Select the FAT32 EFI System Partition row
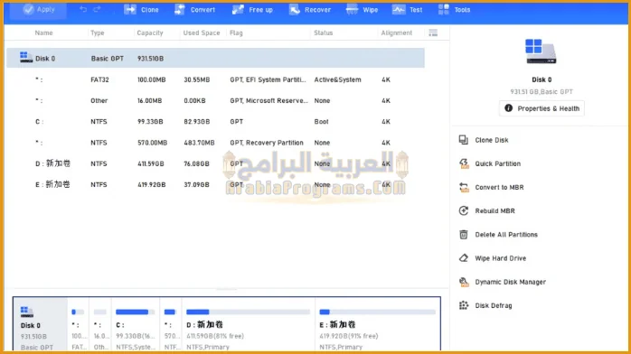Image resolution: width=631 pixels, height=354 pixels. [x=215, y=79]
